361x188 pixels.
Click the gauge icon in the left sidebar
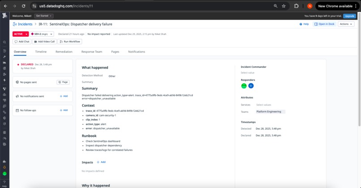[4, 138]
